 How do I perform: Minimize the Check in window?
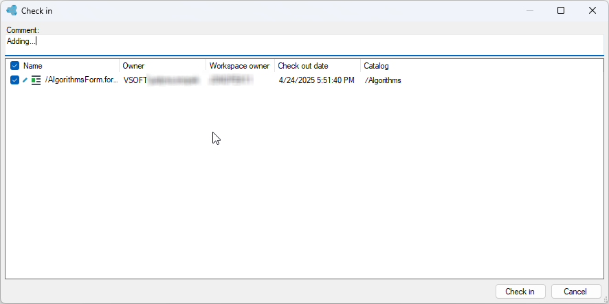(529, 10)
